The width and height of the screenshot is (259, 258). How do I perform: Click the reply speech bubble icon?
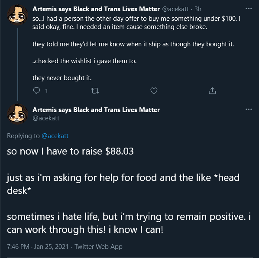[x=36, y=90]
